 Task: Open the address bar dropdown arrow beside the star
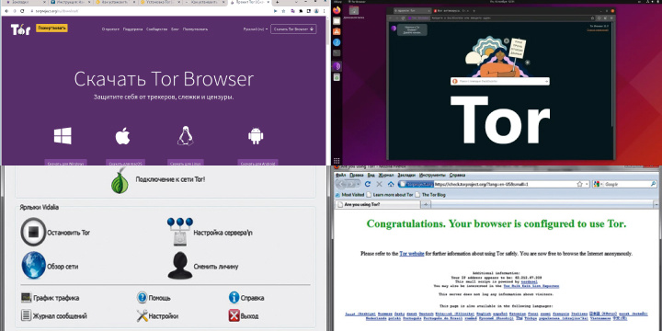[x=587, y=185]
